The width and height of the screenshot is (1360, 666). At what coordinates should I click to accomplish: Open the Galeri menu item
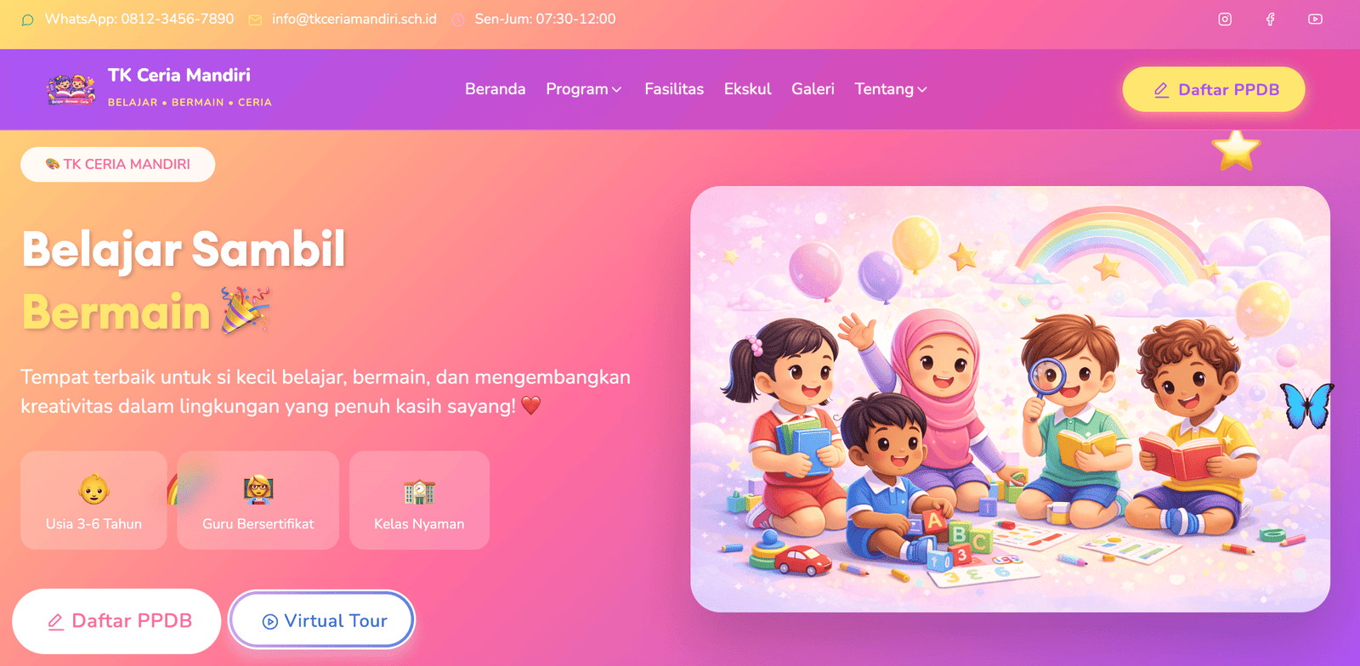pos(813,89)
